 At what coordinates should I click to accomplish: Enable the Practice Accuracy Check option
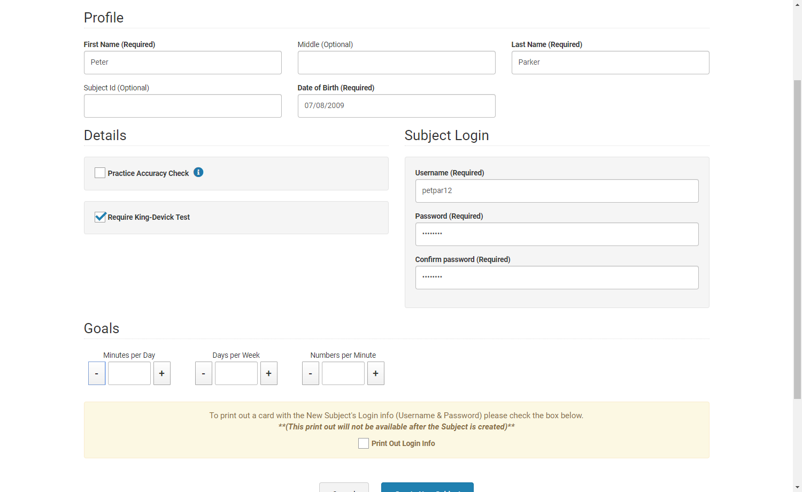coord(100,173)
